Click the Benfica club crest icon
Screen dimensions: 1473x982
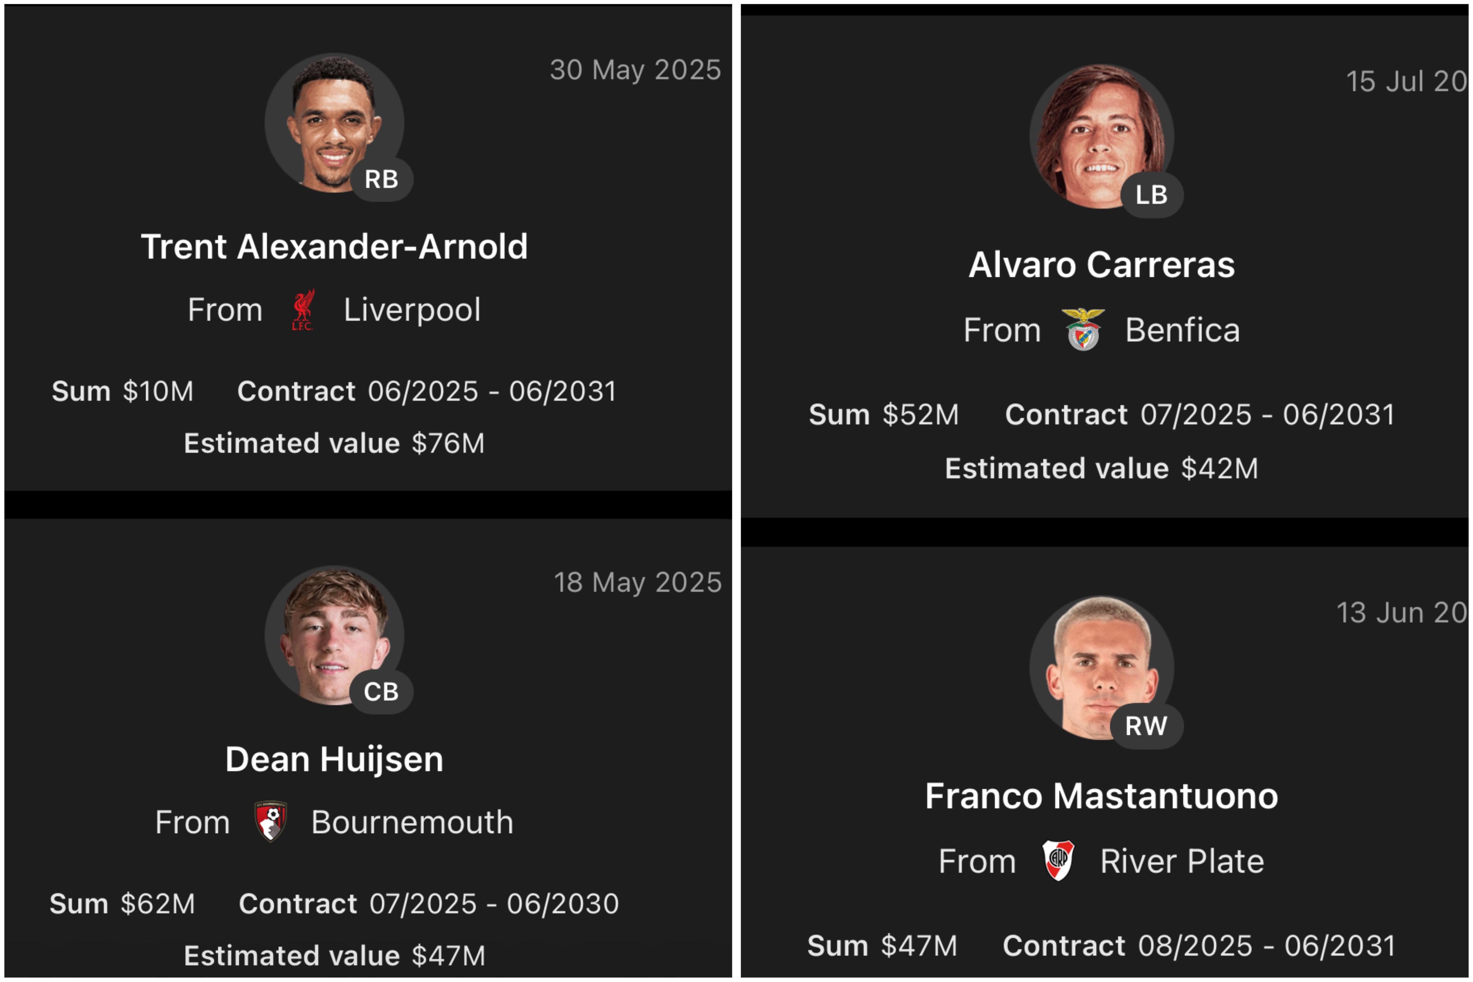(1082, 329)
